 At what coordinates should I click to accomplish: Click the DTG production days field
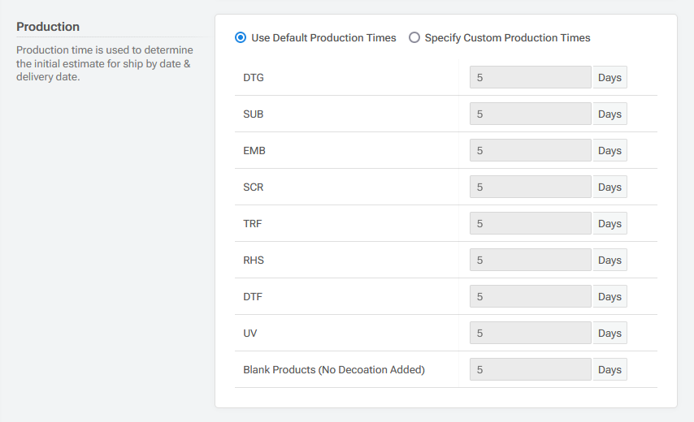pyautogui.click(x=530, y=77)
